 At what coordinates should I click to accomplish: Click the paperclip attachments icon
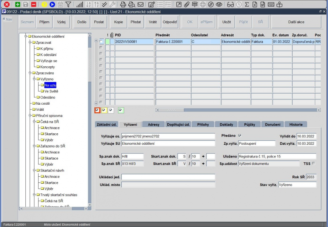(x=187, y=4)
